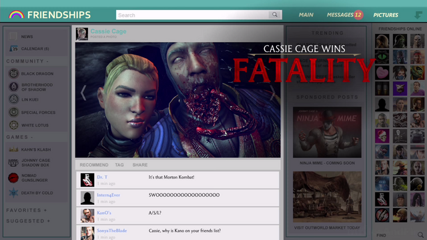Launch Death by Cold game icon
This screenshot has width=427, height=240.
tap(13, 193)
